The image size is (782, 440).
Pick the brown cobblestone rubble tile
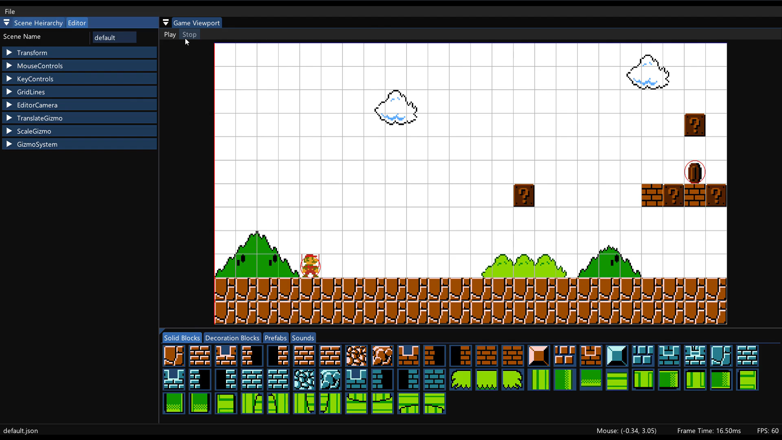click(356, 356)
